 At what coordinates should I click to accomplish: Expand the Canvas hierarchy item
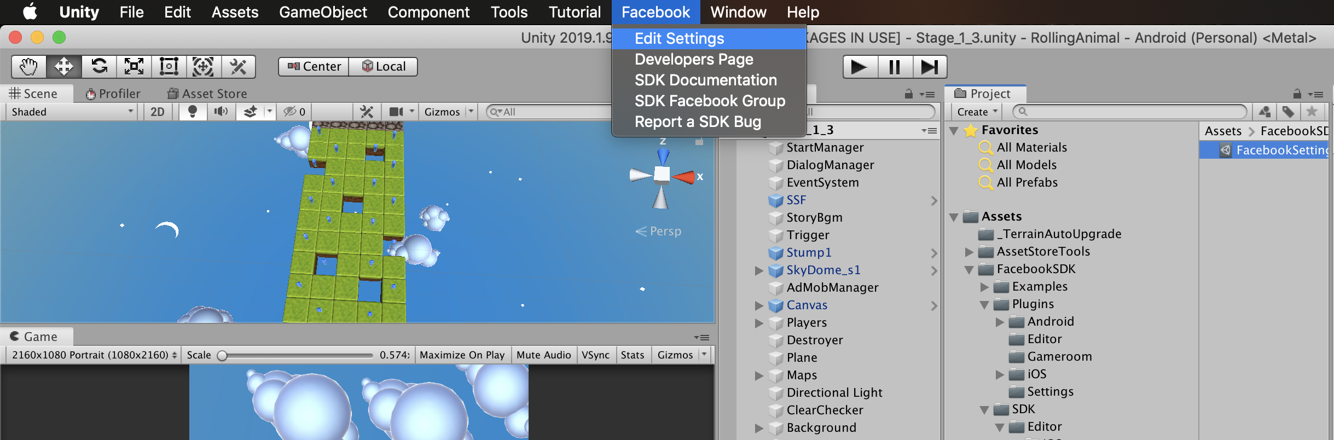(x=758, y=305)
